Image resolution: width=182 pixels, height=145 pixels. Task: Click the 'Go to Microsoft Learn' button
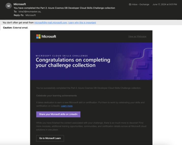(50, 138)
